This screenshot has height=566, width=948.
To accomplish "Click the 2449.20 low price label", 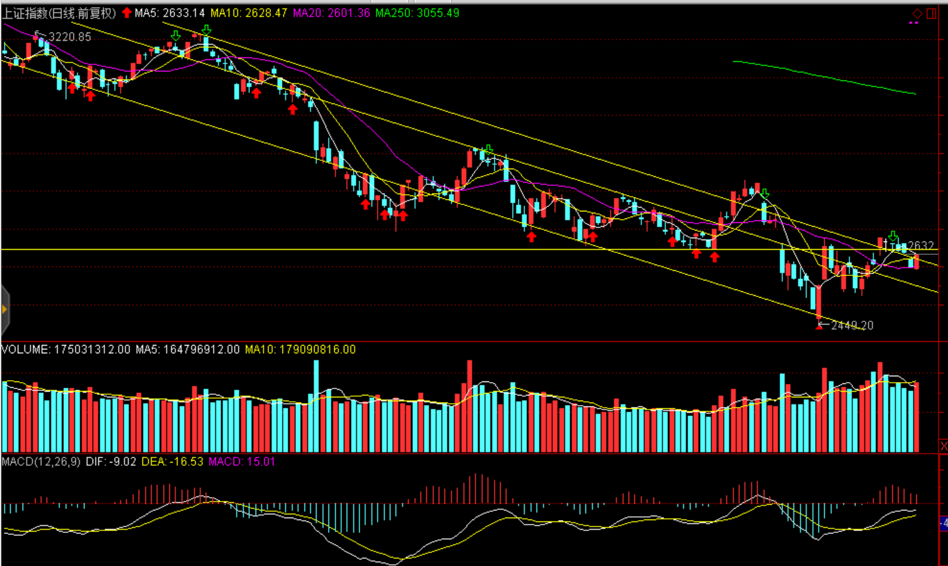I will 851,326.
